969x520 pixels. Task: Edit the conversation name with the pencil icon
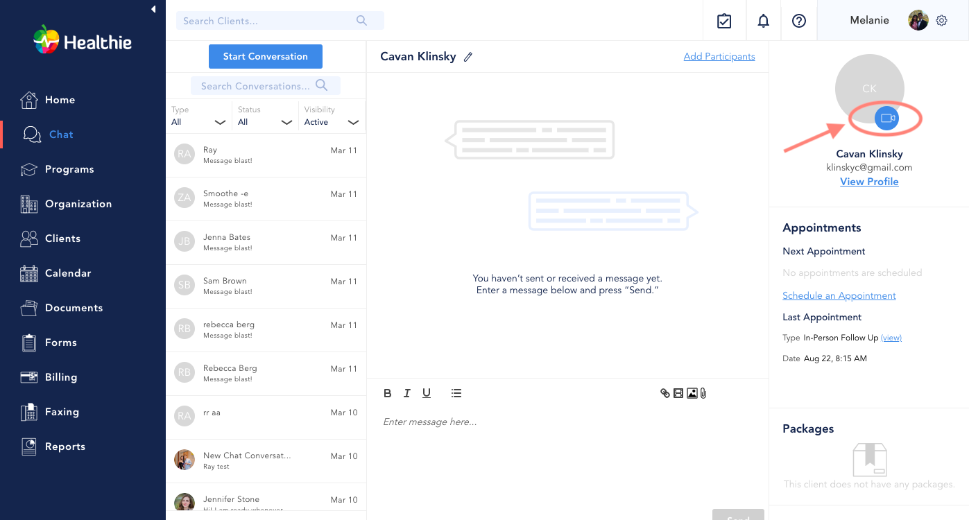coord(468,56)
